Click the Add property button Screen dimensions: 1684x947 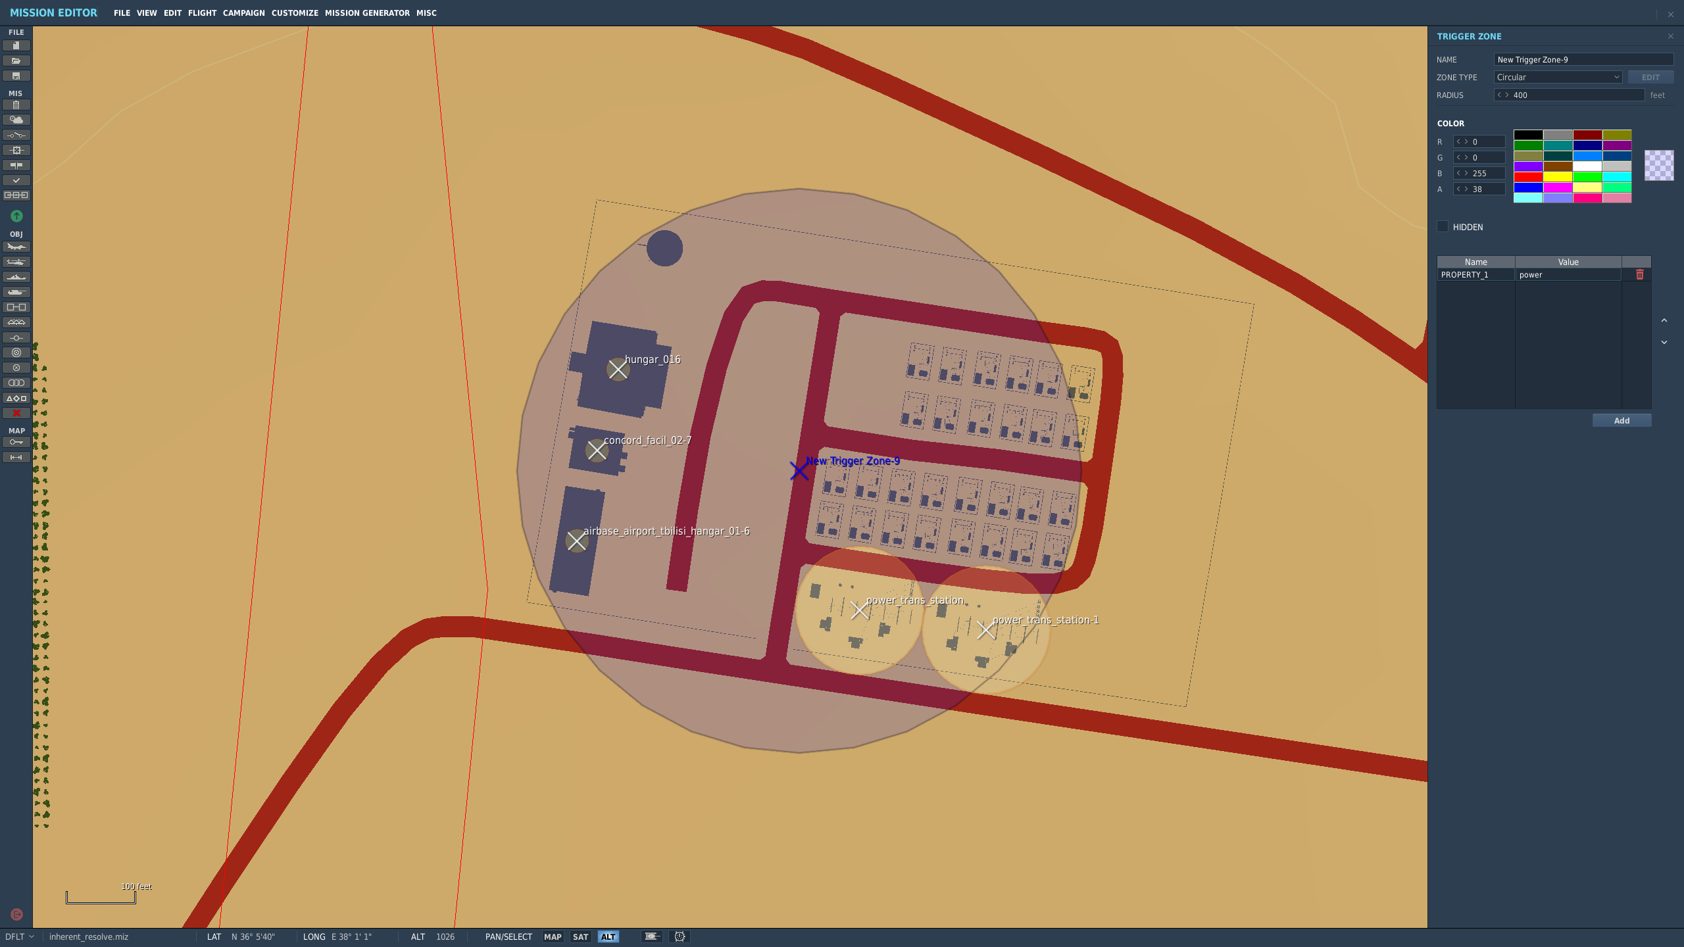(1622, 420)
